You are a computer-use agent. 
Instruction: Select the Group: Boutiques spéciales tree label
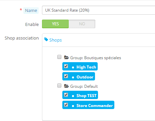(x=96, y=58)
